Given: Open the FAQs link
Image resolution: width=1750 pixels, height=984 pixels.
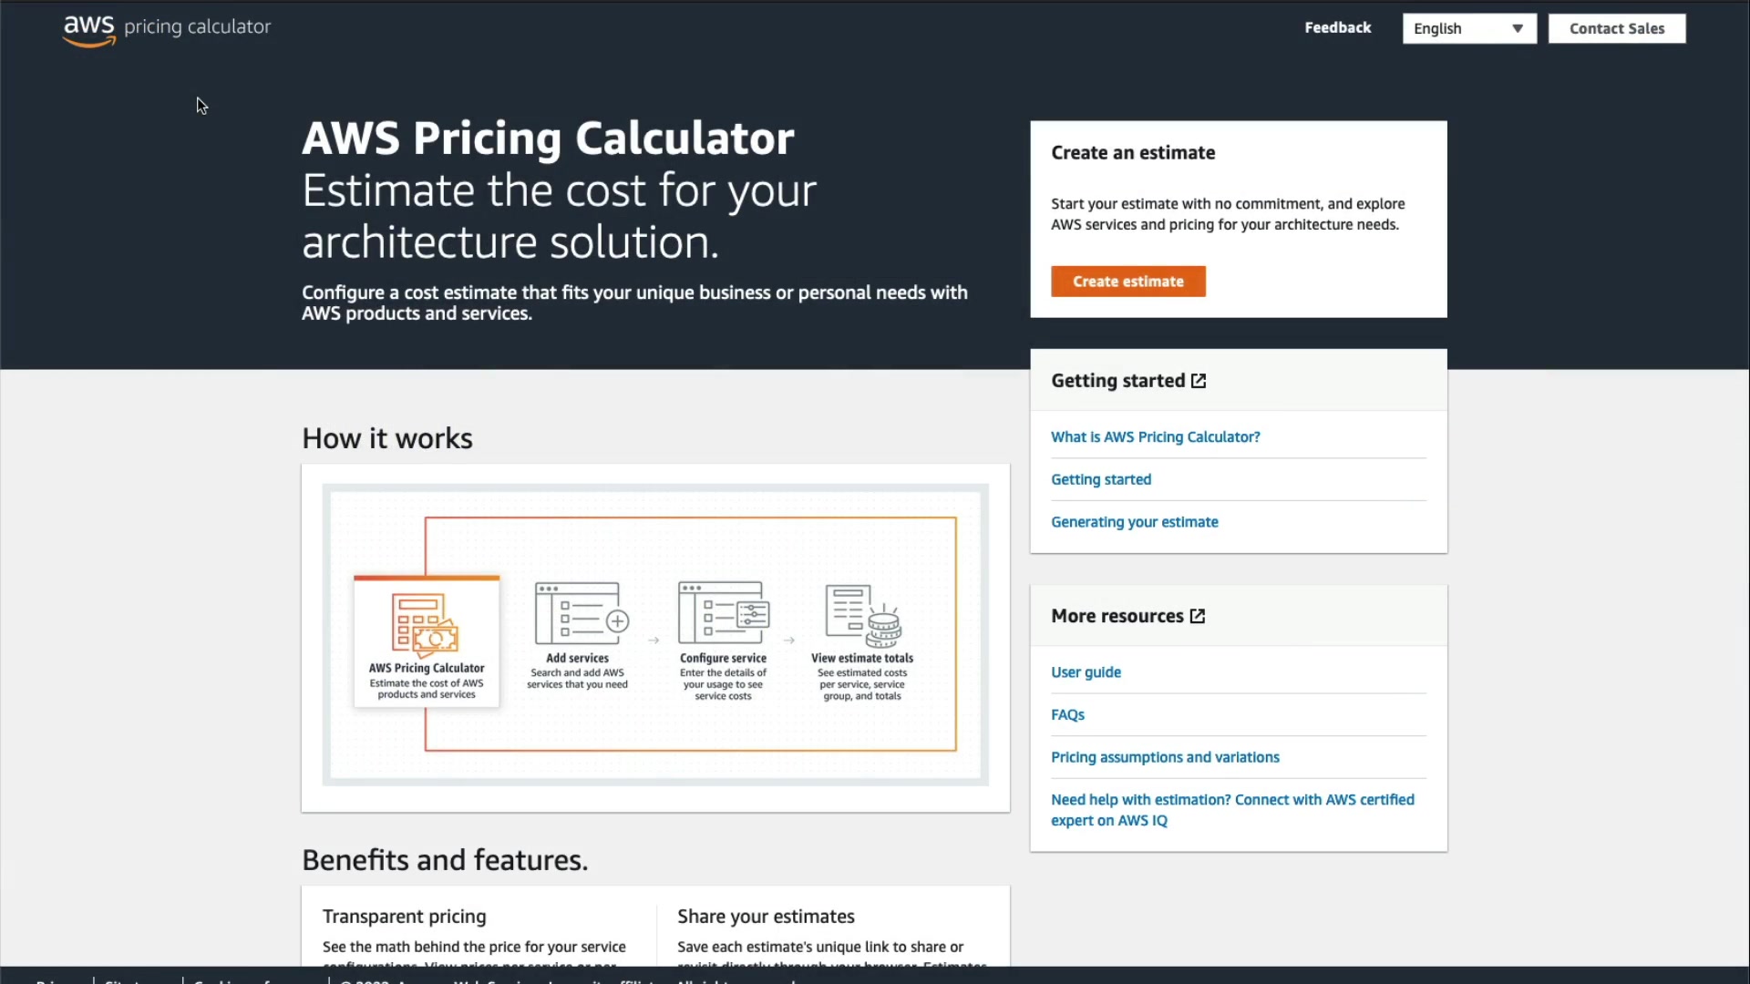Looking at the screenshot, I should [x=1067, y=715].
